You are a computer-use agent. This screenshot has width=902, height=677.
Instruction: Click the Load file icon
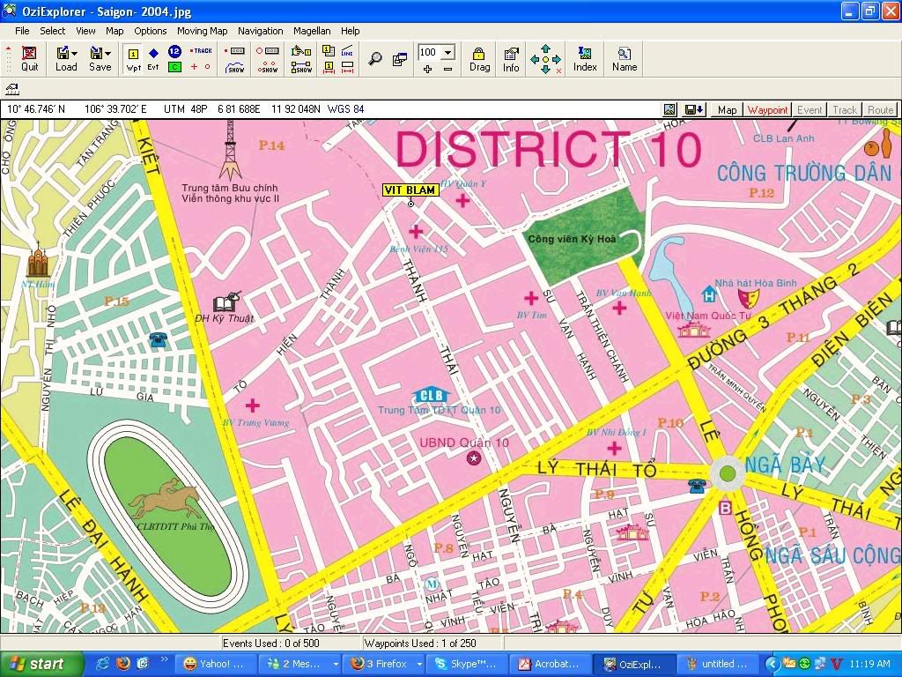click(63, 53)
